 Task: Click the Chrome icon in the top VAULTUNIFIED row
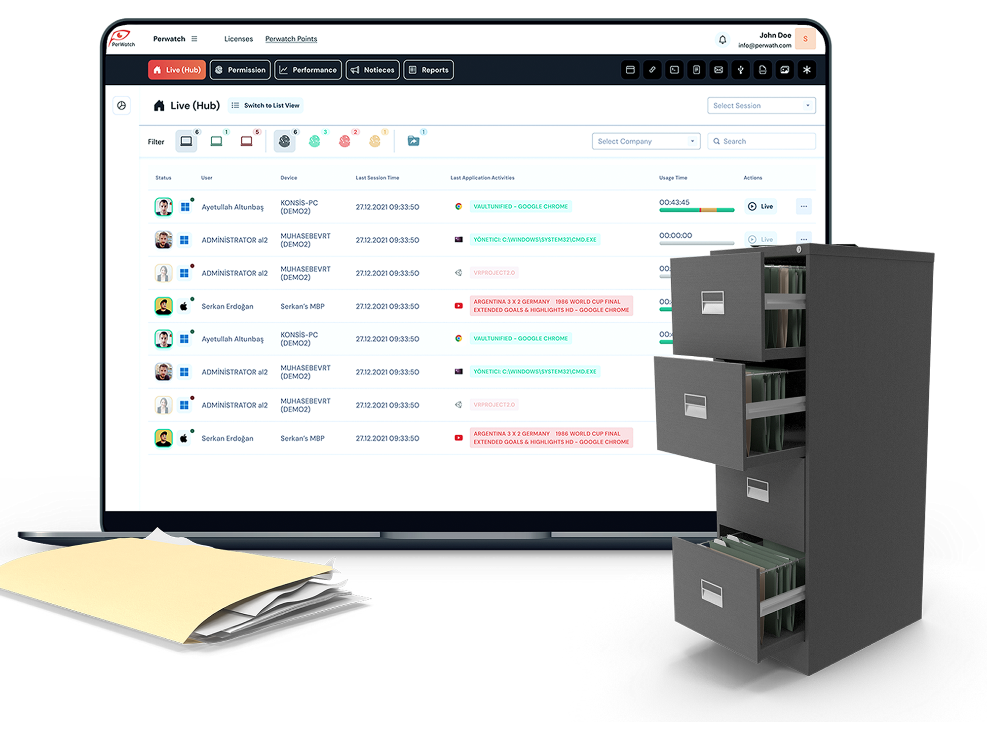click(x=458, y=207)
